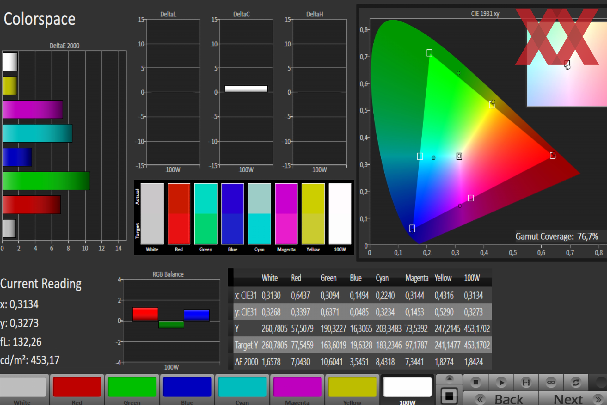Screen dimensions: 607x405
Task: Go to the previous page with Back
Action: (501, 399)
